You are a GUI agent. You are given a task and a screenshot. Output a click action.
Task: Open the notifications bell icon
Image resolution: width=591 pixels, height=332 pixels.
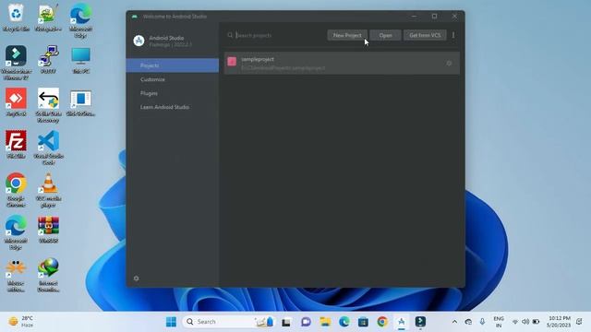point(580,322)
